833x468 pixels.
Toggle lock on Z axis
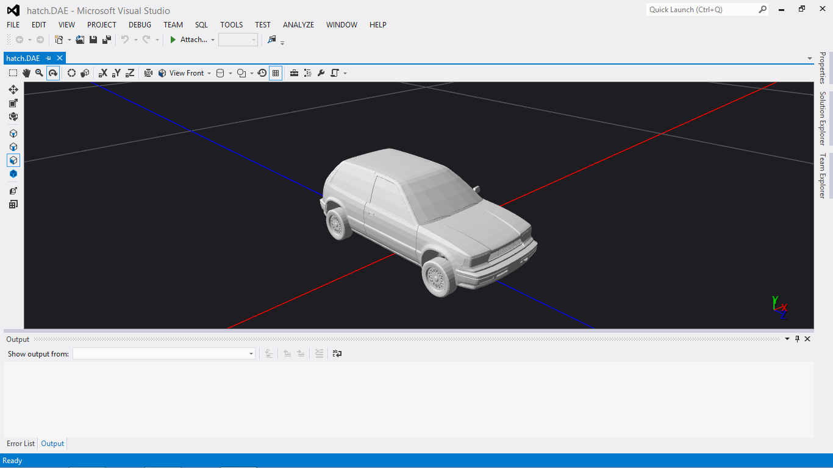pos(130,73)
